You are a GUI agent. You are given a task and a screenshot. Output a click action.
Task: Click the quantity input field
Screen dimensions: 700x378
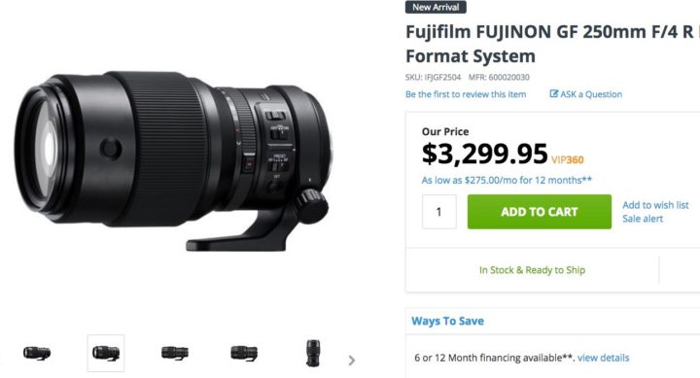[x=439, y=212]
